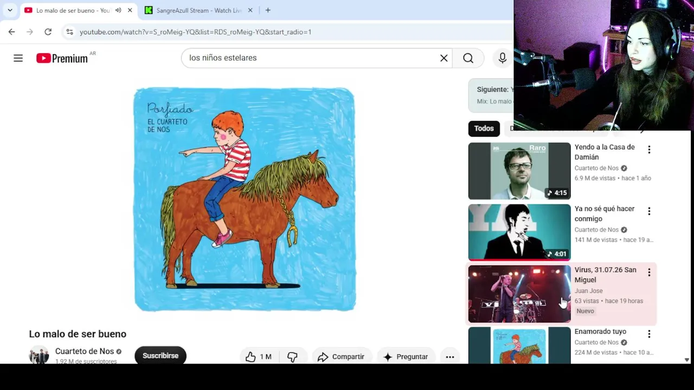Open a new browser tab
The width and height of the screenshot is (694, 390).
[268, 10]
